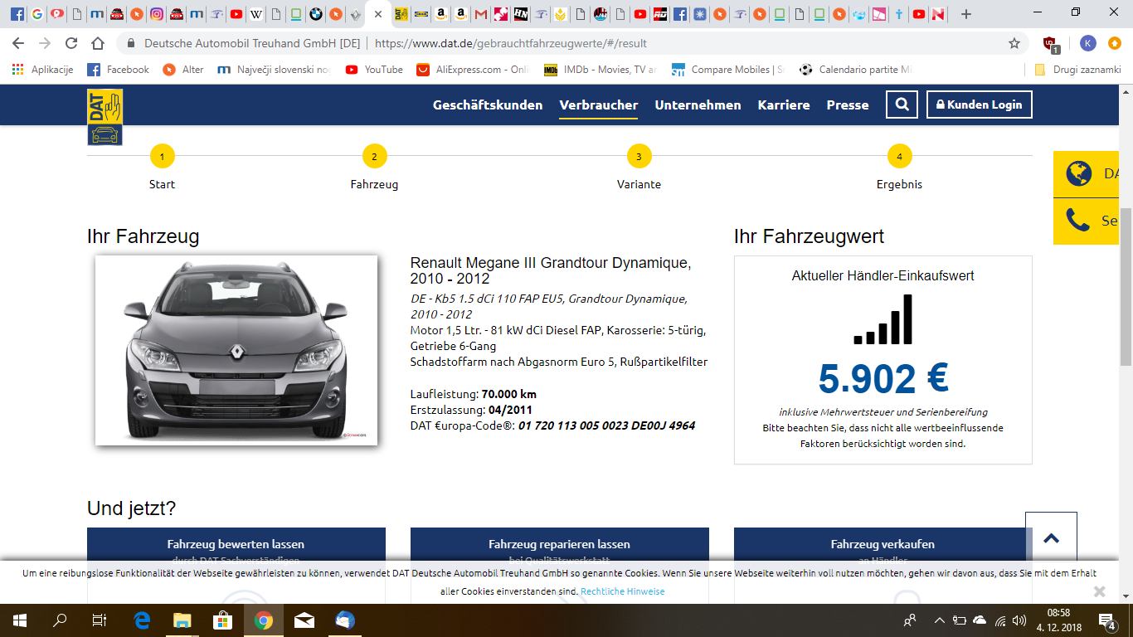1133x637 pixels.
Task: Open the Windows Start menu
Action: 20,620
